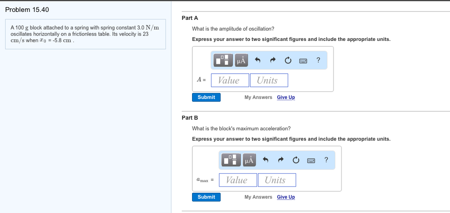Redo entry in Part B toolbar

[281, 161]
